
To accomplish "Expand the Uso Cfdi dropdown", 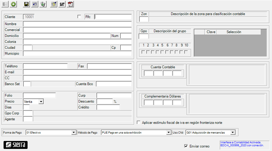I will point(233,133).
